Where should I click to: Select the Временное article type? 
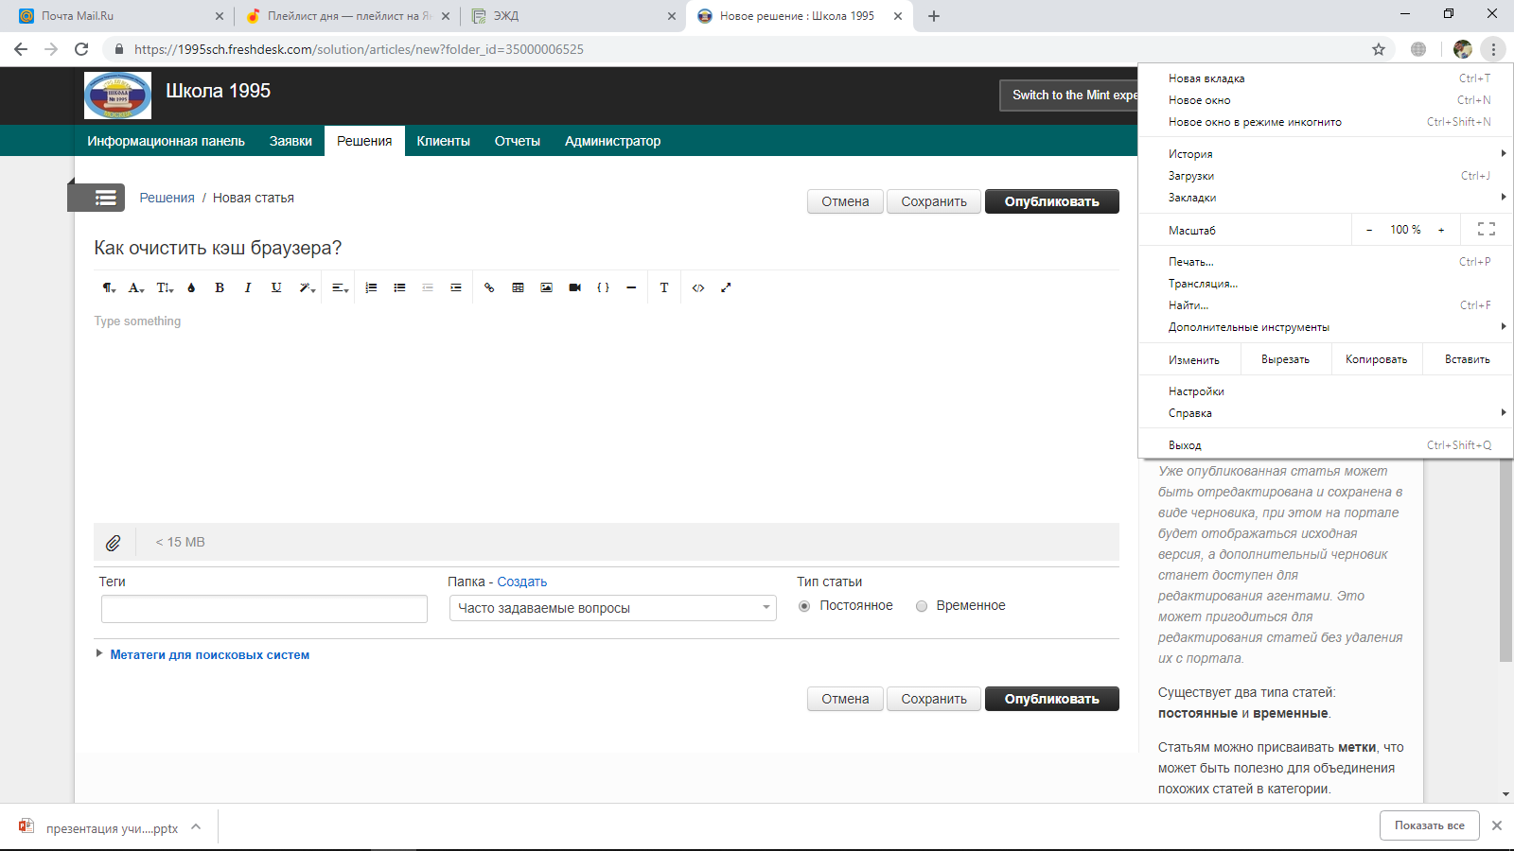pos(922,606)
